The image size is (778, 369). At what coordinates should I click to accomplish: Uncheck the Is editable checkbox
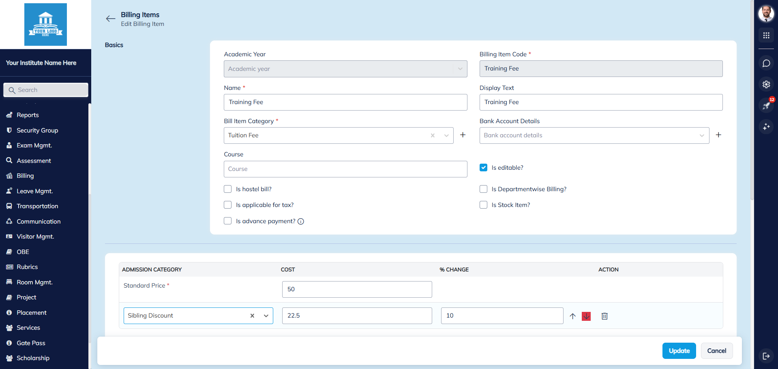pos(483,168)
